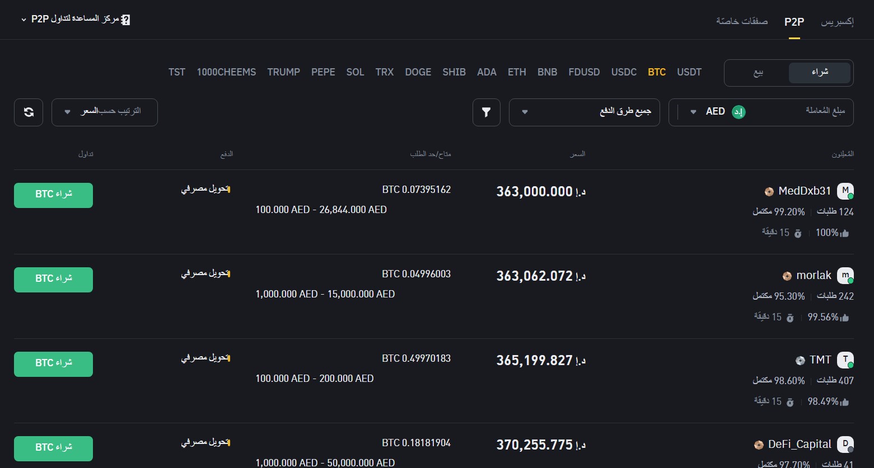Click the refresh listings icon button
The width and height of the screenshot is (874, 468).
(29, 112)
